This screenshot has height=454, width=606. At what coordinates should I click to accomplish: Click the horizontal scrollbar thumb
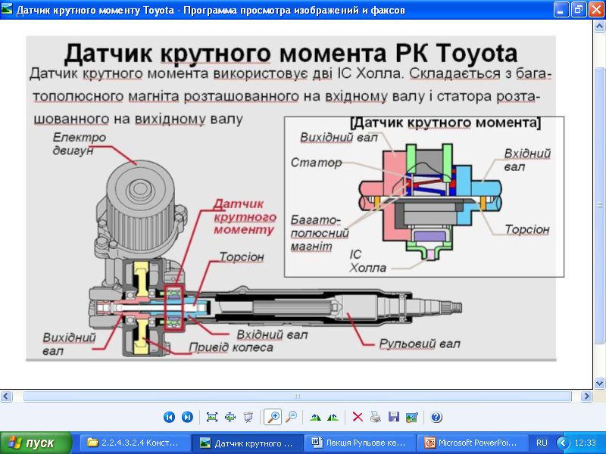click(297, 396)
